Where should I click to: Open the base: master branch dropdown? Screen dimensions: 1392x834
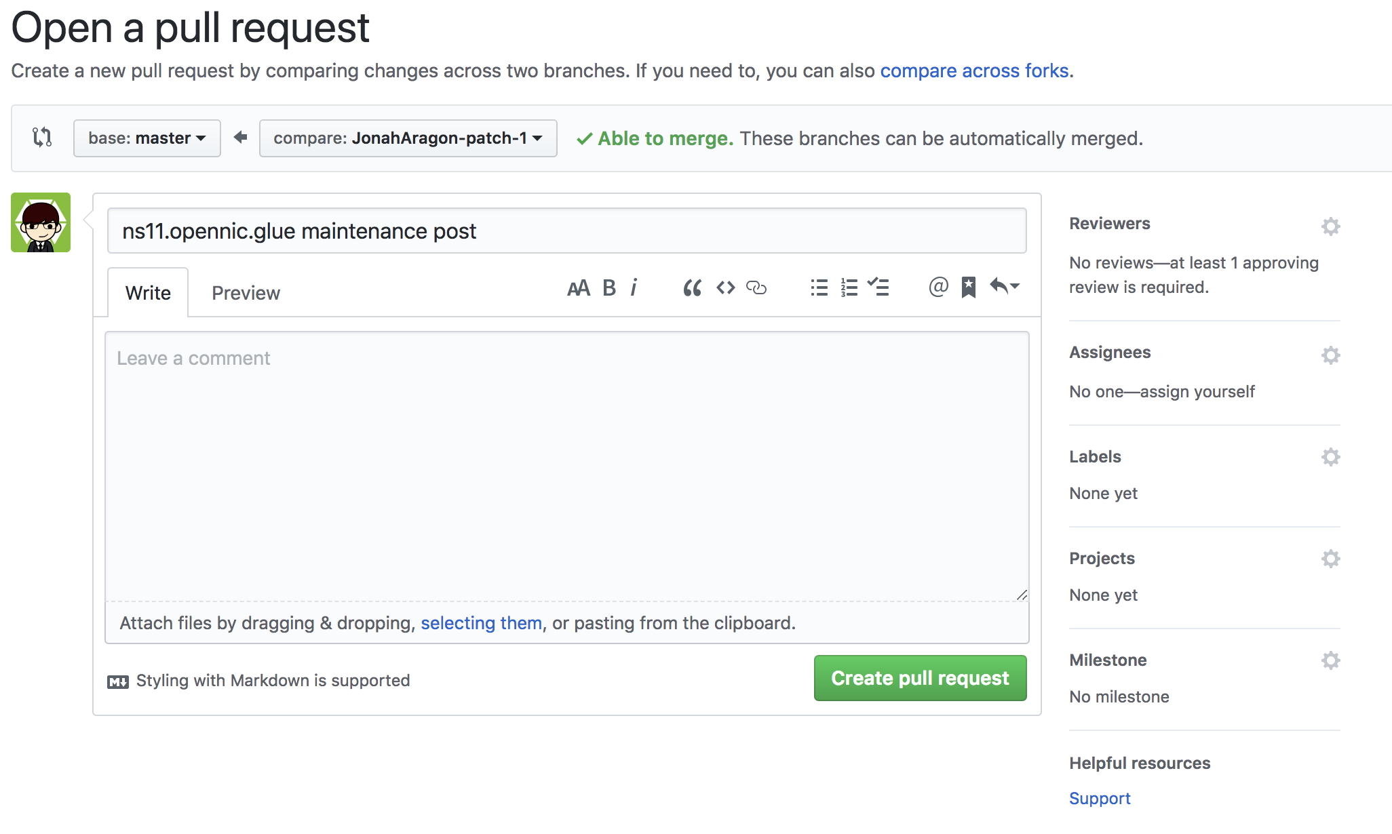pyautogui.click(x=147, y=138)
